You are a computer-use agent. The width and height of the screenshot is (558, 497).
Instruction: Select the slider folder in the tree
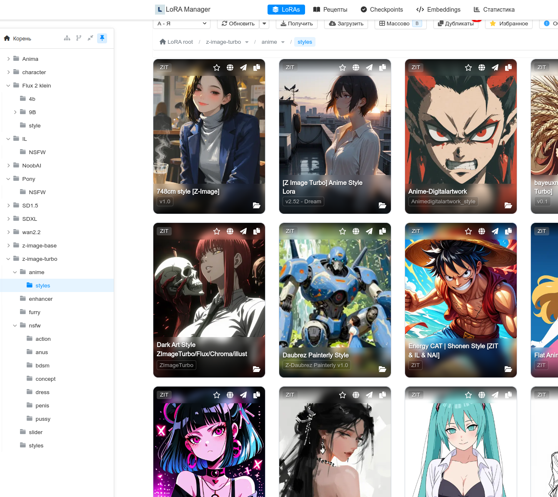pos(57,432)
